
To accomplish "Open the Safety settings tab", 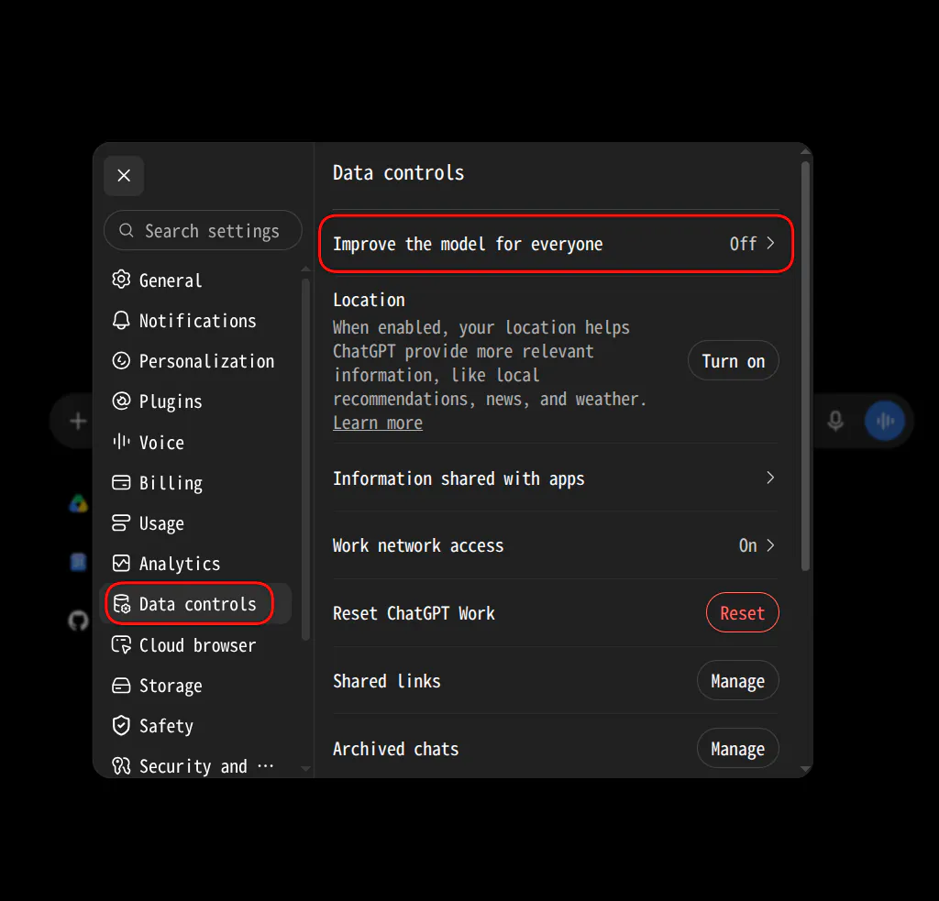I will click(x=196, y=726).
